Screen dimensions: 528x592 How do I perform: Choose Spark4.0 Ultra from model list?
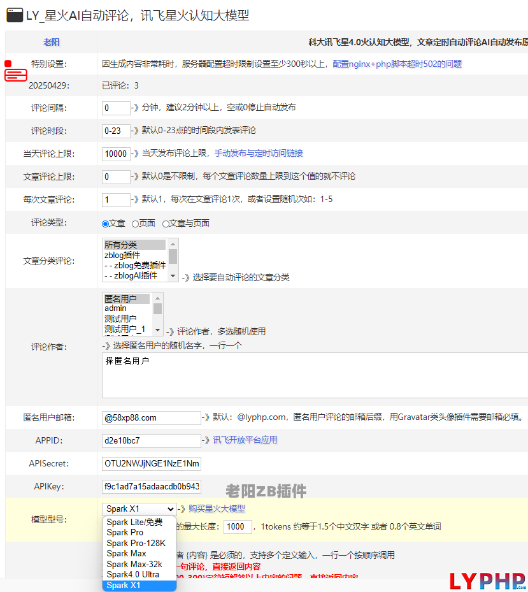(x=139, y=575)
